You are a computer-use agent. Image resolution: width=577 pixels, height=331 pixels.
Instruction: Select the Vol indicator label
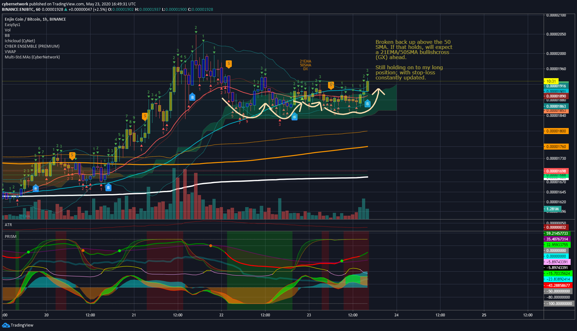8,30
